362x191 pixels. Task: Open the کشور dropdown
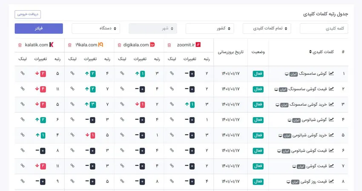[210, 28]
